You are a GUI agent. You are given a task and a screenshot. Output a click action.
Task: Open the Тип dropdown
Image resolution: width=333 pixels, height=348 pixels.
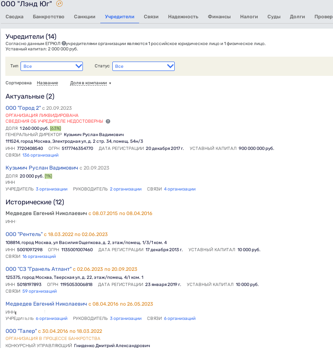tap(52, 66)
